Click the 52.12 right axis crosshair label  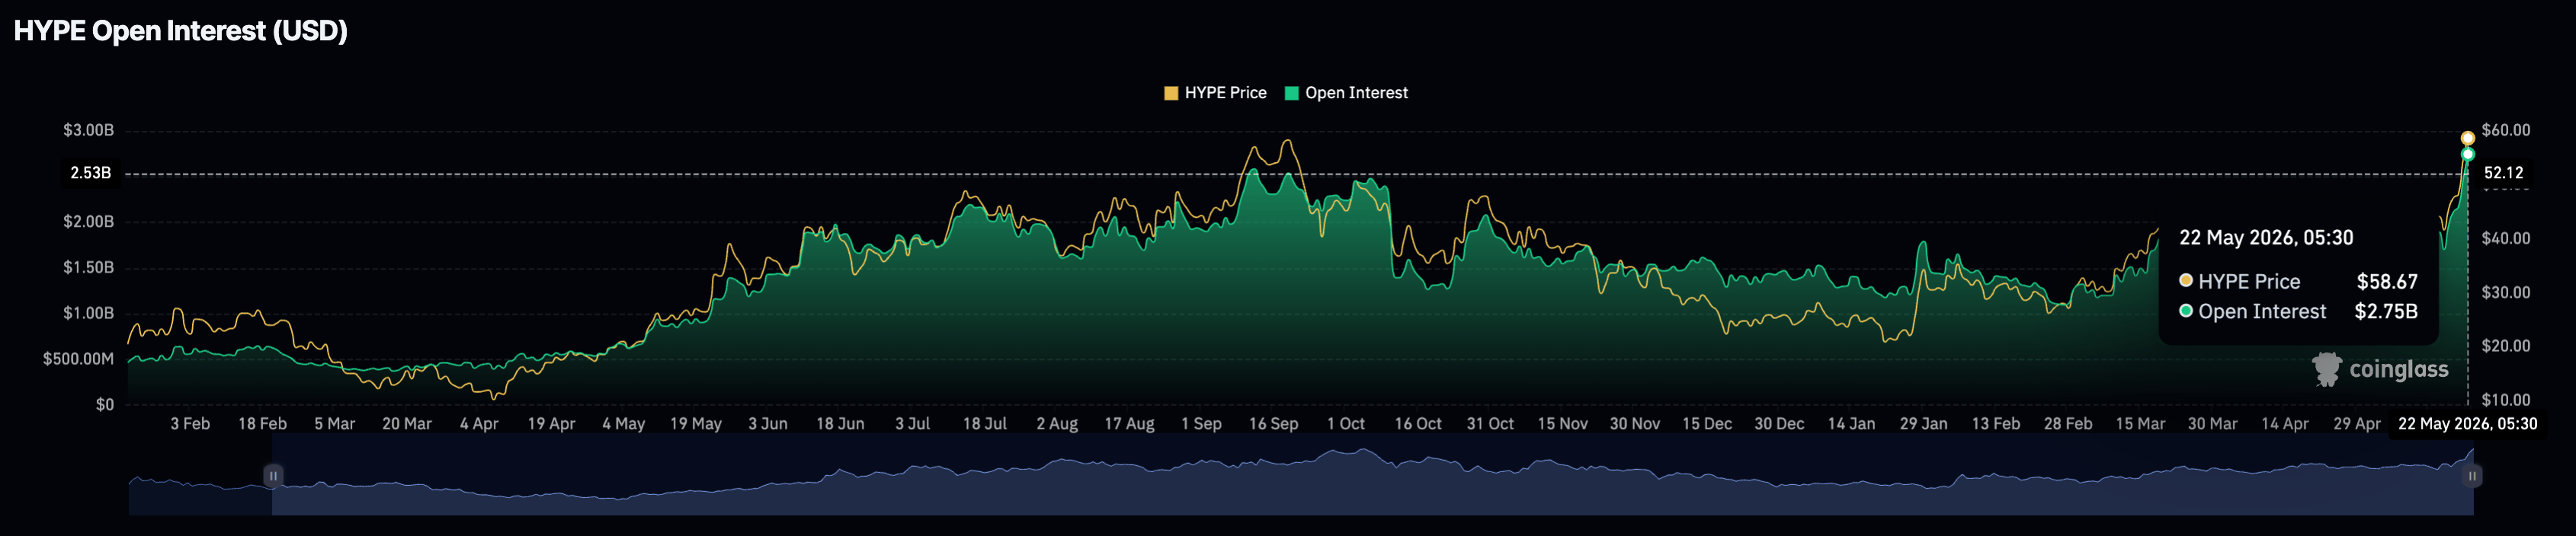point(2503,174)
